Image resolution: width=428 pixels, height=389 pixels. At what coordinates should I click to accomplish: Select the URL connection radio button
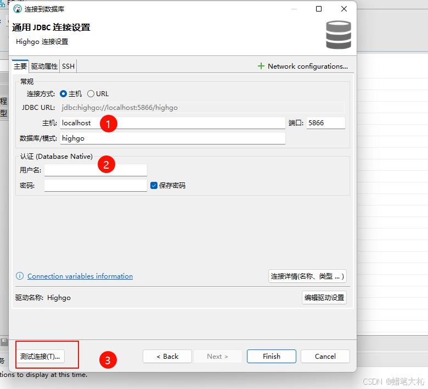click(x=91, y=94)
